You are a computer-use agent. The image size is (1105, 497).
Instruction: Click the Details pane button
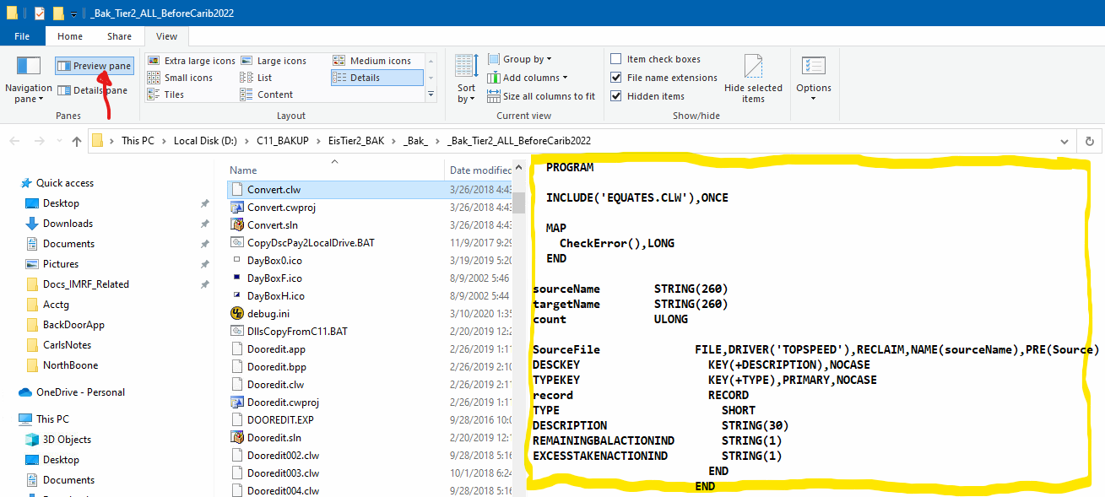93,90
